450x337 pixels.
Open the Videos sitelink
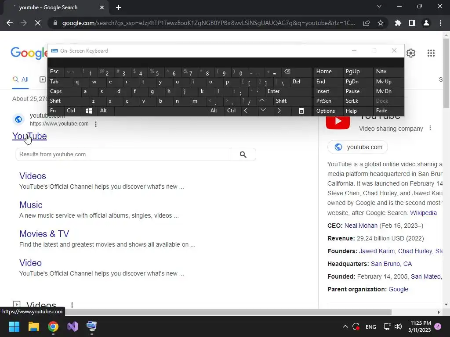33,176
